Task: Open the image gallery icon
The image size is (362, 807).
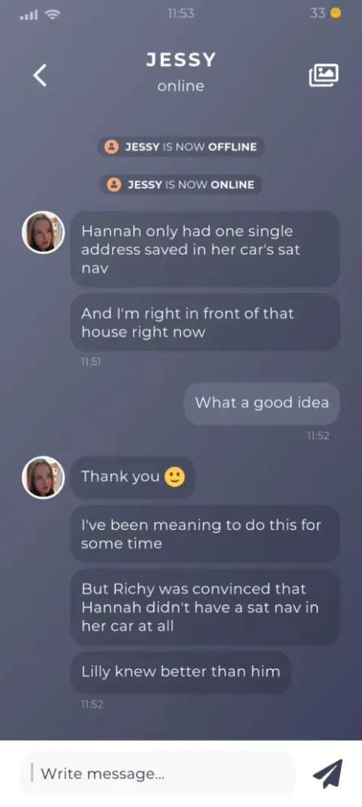Action: pos(323,75)
